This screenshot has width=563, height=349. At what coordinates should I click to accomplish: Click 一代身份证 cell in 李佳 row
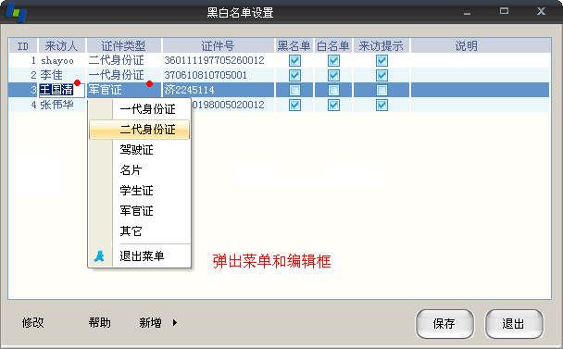[x=124, y=75]
